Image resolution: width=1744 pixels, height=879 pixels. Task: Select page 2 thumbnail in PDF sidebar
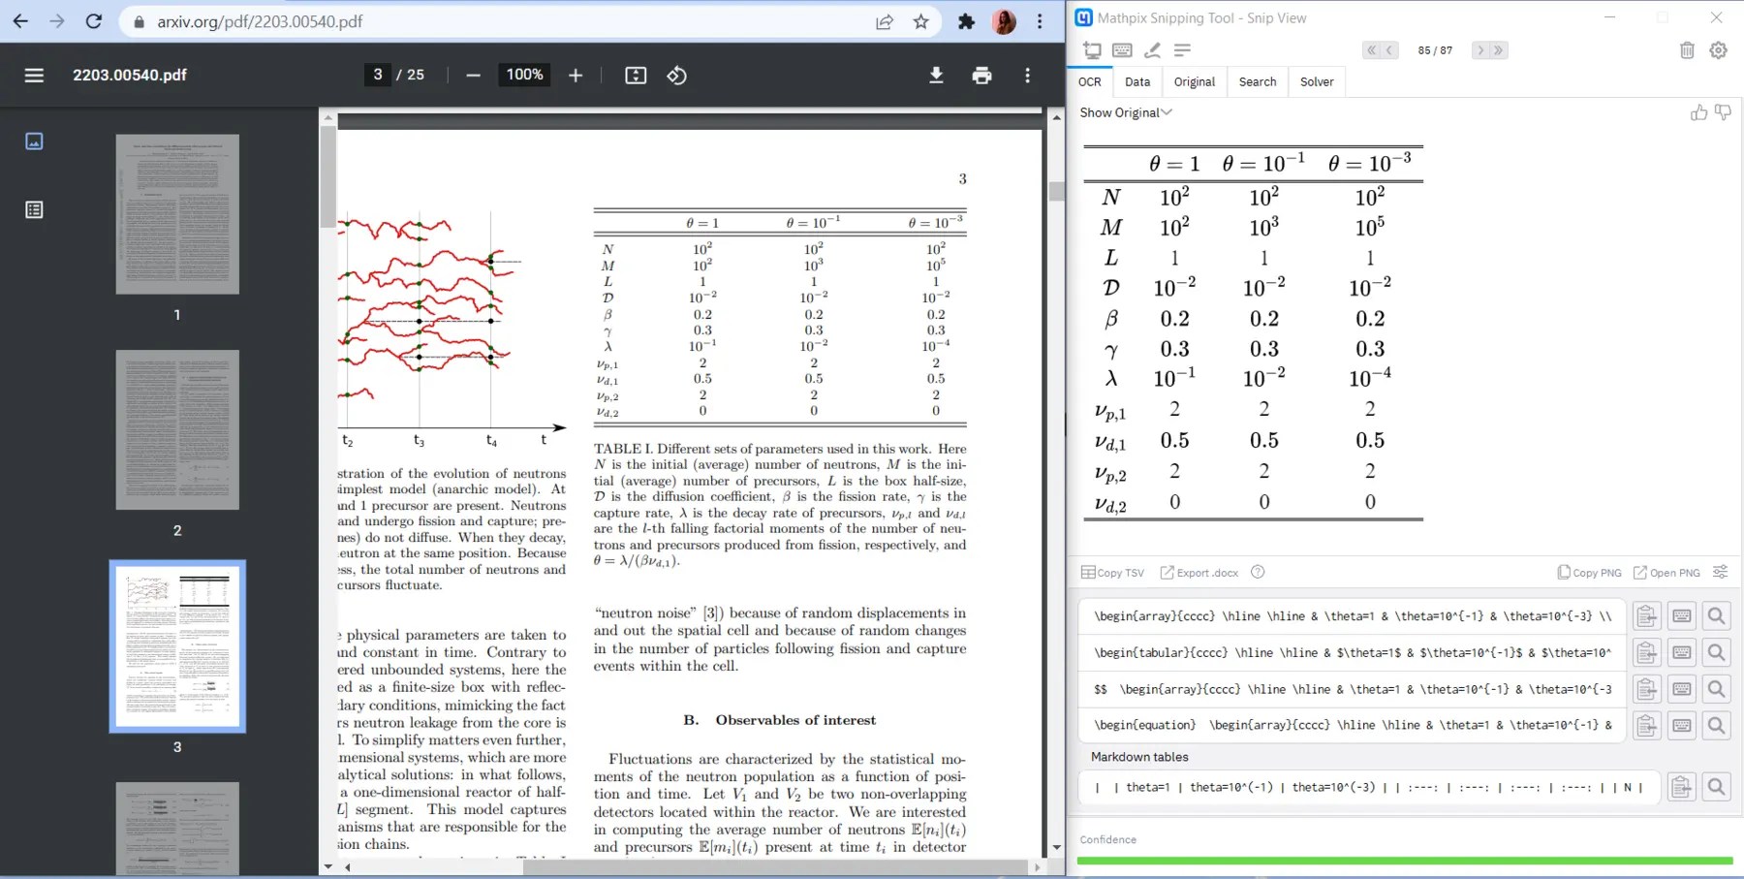click(x=176, y=429)
